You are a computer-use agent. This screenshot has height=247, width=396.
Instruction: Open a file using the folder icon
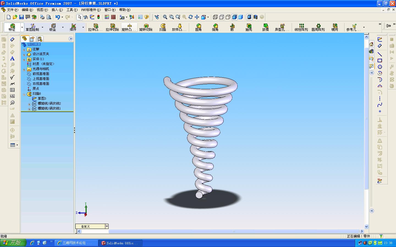point(15,17)
